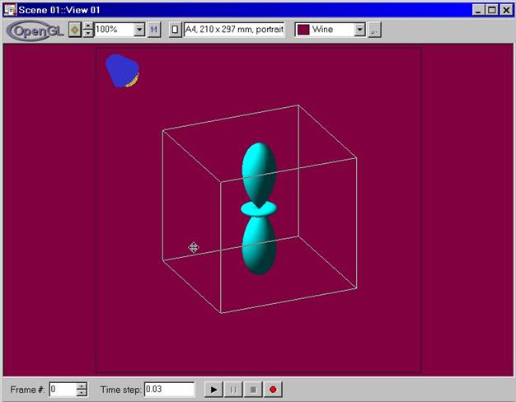This screenshot has width=516, height=402.
Task: Pause the animation playback
Action: pyautogui.click(x=232, y=389)
